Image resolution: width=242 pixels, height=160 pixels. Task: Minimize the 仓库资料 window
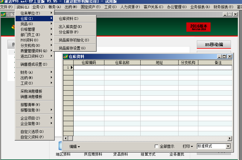(x=219, y=57)
